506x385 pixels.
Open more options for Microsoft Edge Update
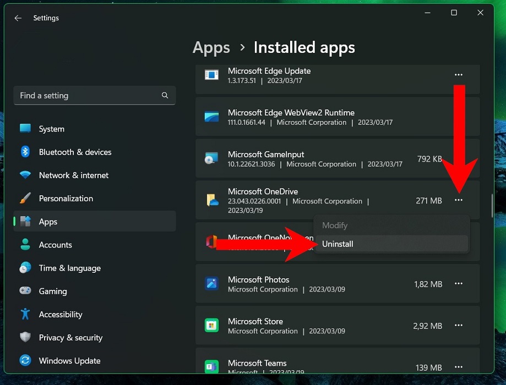coord(459,75)
